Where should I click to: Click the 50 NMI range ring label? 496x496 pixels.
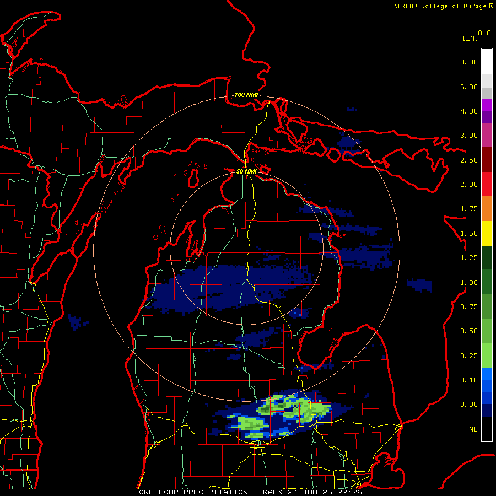(246, 171)
